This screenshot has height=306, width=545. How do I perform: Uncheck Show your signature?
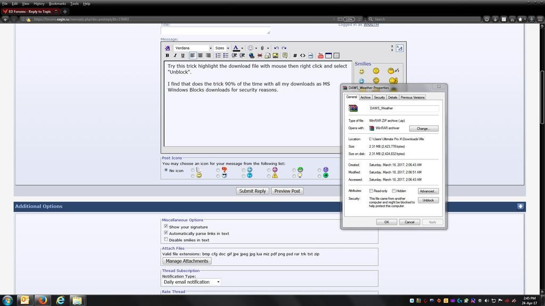point(166,227)
